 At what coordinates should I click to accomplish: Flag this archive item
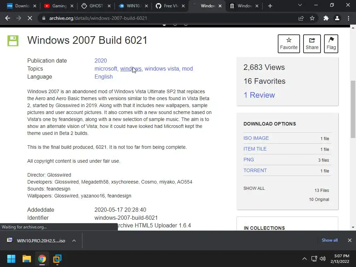pyautogui.click(x=331, y=44)
